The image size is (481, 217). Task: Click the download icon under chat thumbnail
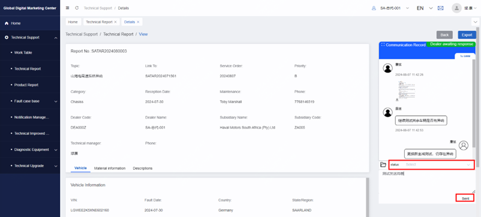tap(396, 100)
